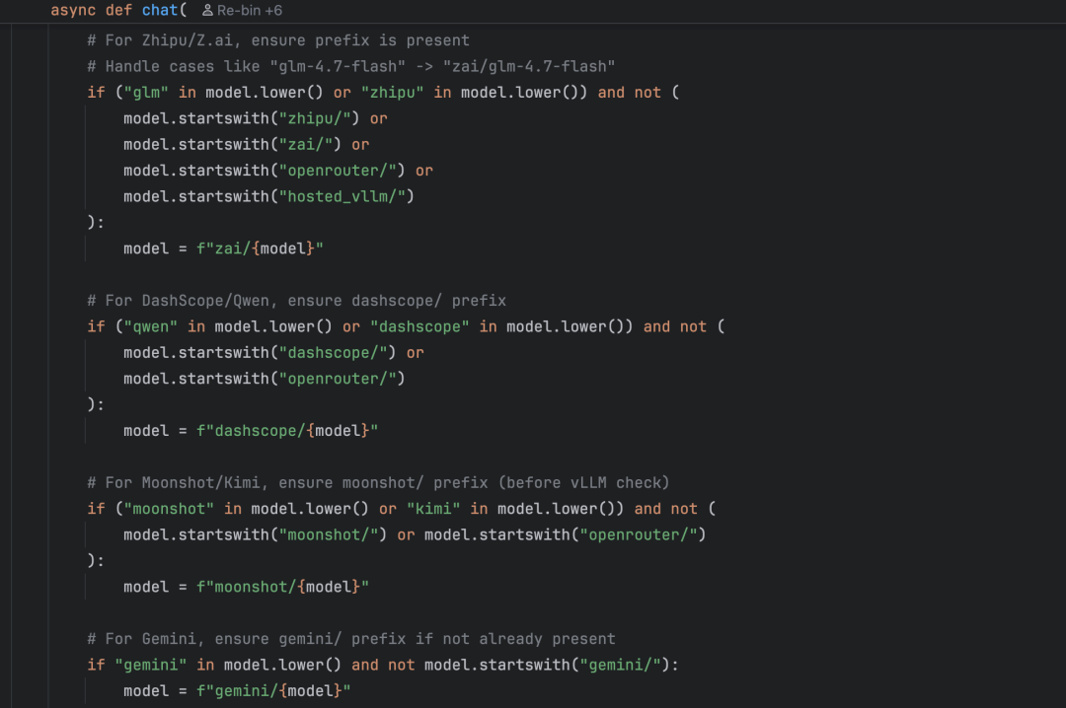Click the "zhipu" string in the if condition
This screenshot has height=708, width=1066.
tap(392, 93)
